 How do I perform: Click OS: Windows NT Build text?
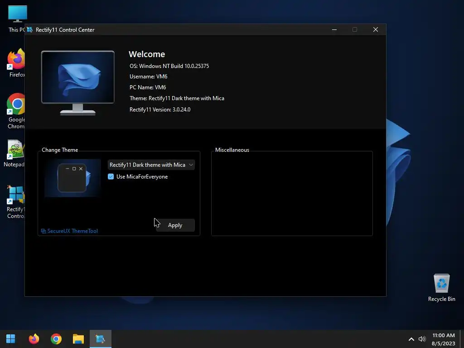click(169, 66)
